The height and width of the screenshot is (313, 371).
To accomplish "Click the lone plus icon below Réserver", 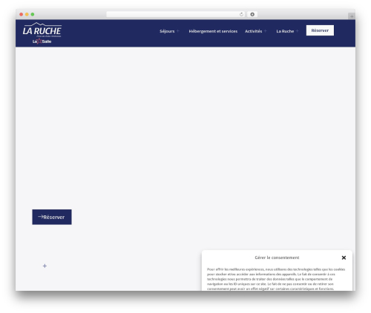I will pyautogui.click(x=45, y=266).
